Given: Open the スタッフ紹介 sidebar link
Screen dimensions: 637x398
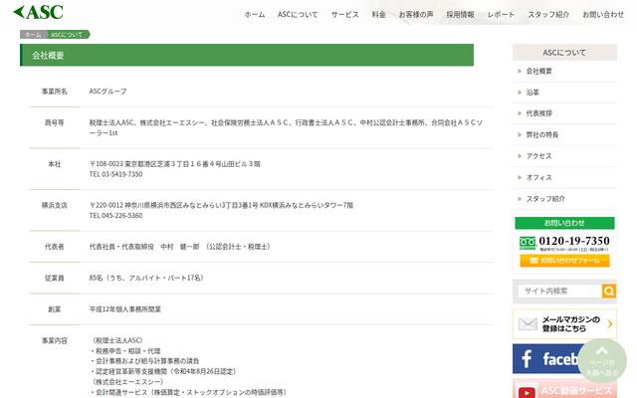Looking at the screenshot, I should coord(545,199).
